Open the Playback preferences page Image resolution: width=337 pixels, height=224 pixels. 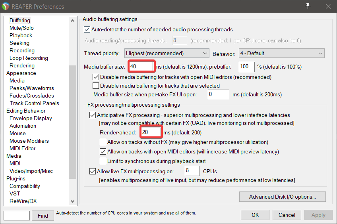click(21, 35)
